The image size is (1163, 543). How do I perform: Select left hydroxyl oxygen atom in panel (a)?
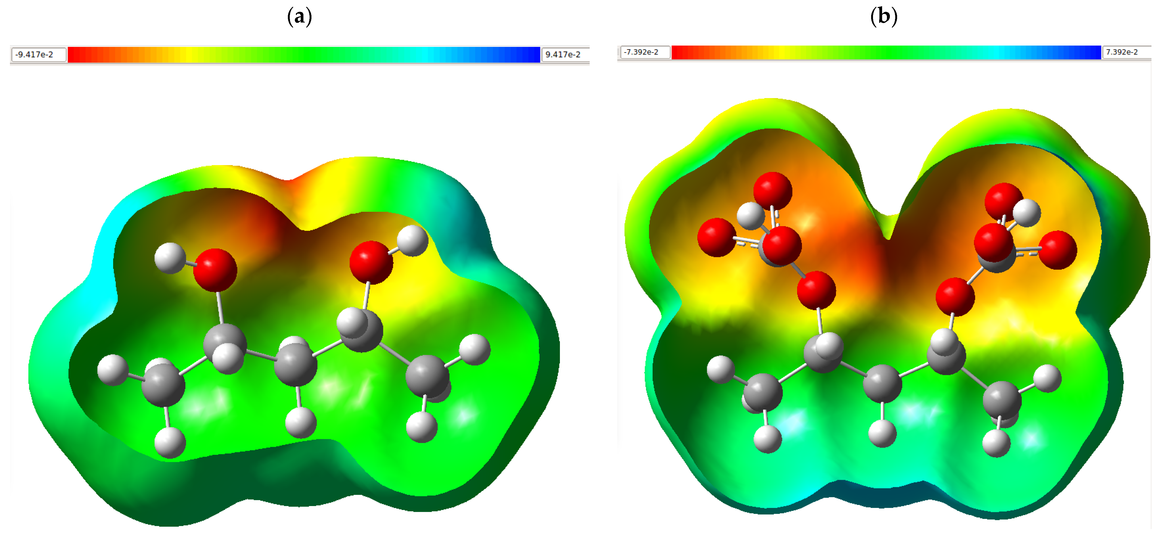click(215, 270)
